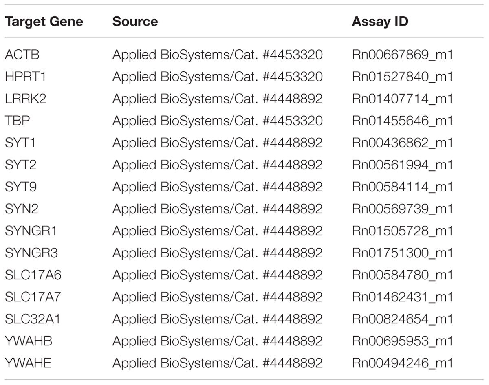
Task: Select the SLC32A1 gene cell
Action: click(x=33, y=319)
